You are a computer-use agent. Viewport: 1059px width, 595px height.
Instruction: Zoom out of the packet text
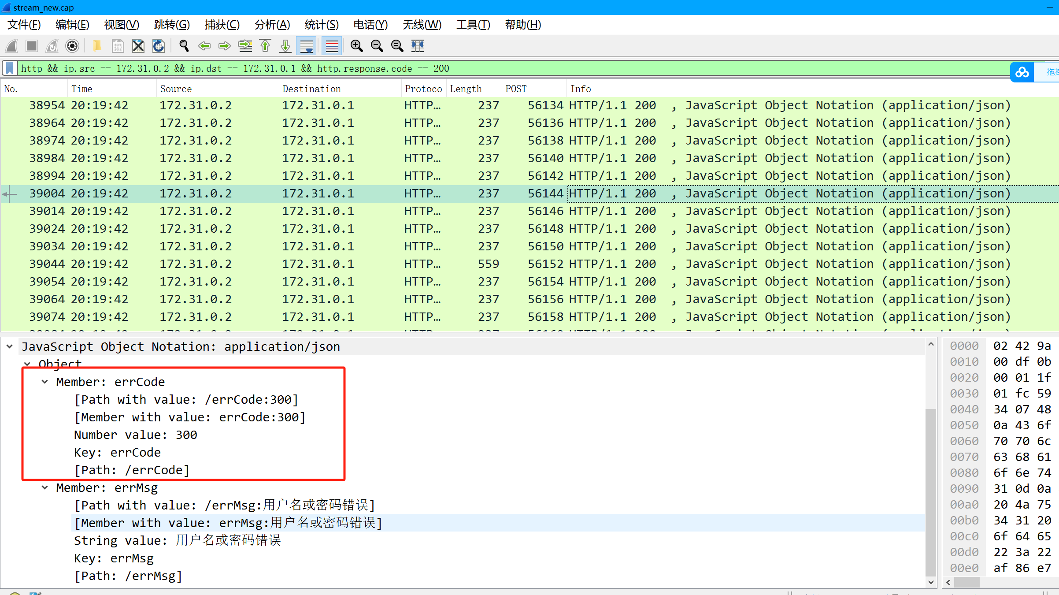tap(377, 46)
